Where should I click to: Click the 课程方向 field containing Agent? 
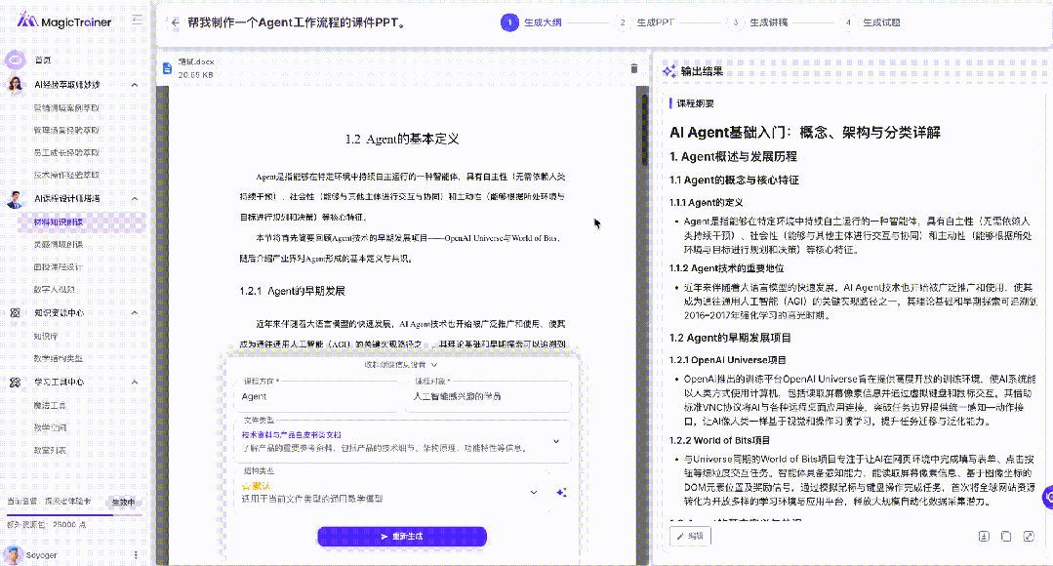point(317,396)
